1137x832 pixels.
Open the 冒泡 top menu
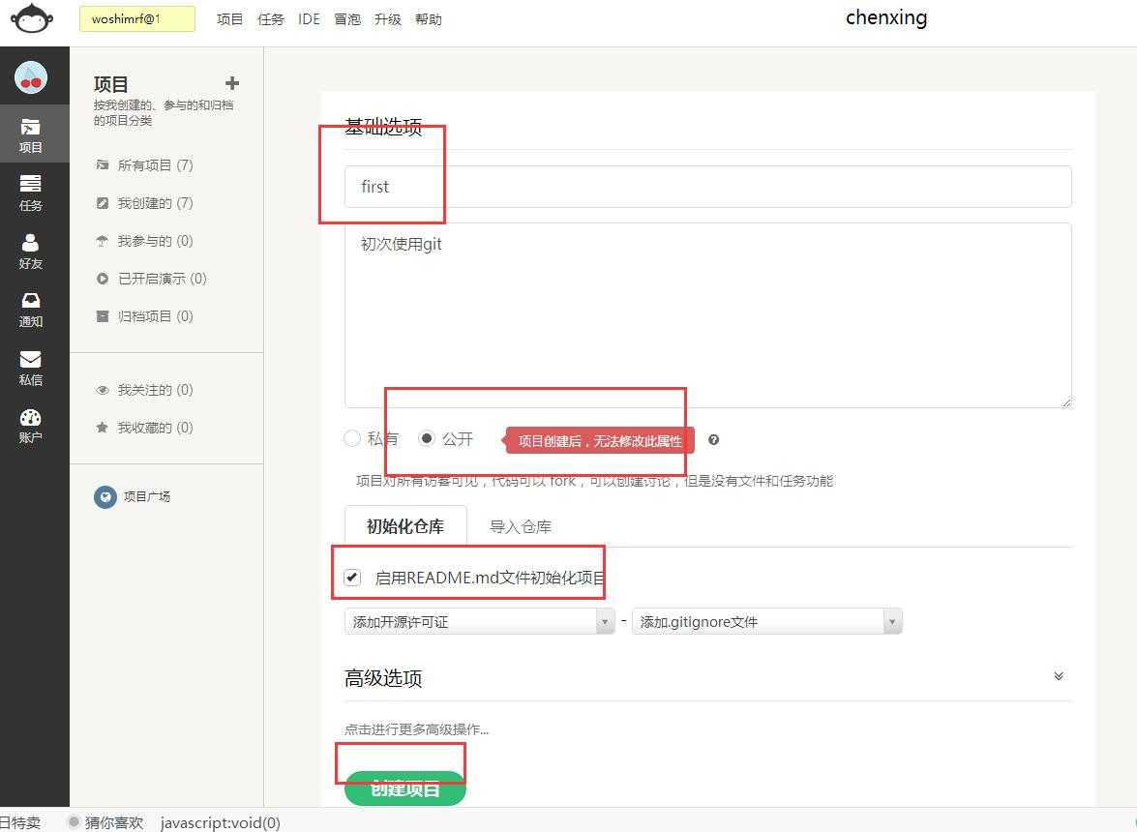click(347, 19)
